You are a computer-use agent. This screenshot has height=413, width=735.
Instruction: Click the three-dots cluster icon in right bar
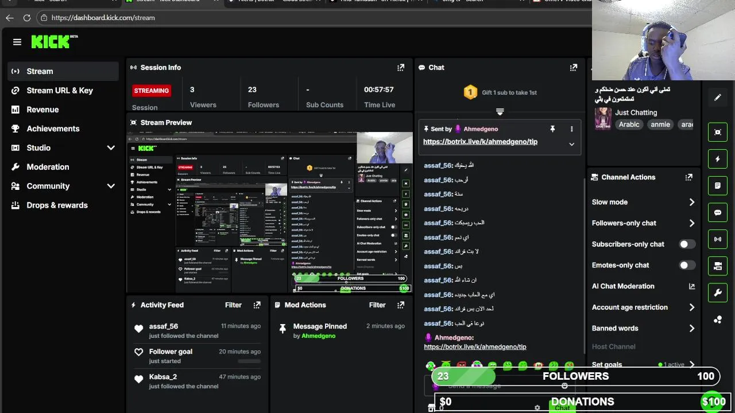click(718, 320)
